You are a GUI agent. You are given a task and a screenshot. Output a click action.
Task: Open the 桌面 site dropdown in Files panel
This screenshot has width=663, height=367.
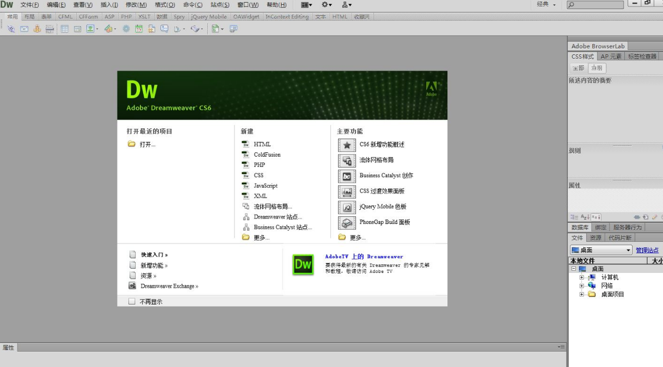[x=601, y=250]
